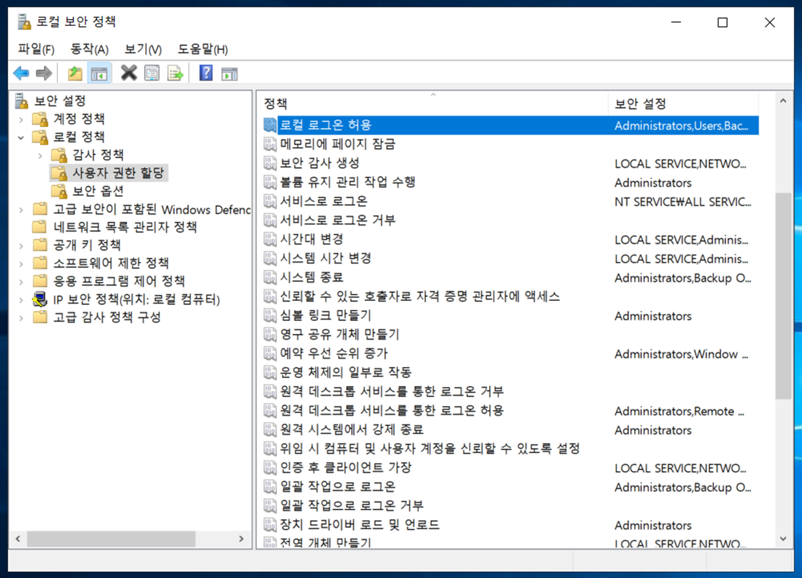Image resolution: width=802 pixels, height=578 pixels.
Task: Select the 운영 체제의 일부로 작동 policy
Action: 345,372
